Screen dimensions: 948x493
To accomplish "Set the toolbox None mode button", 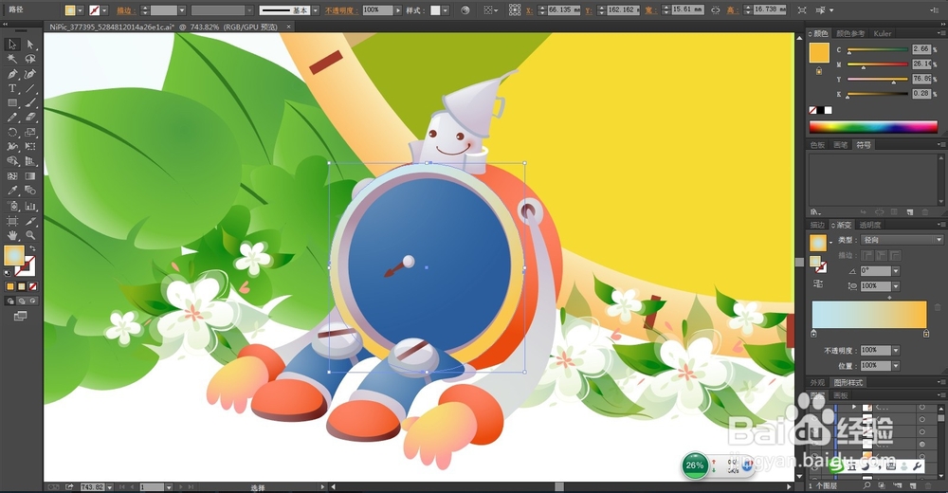I will (33, 286).
